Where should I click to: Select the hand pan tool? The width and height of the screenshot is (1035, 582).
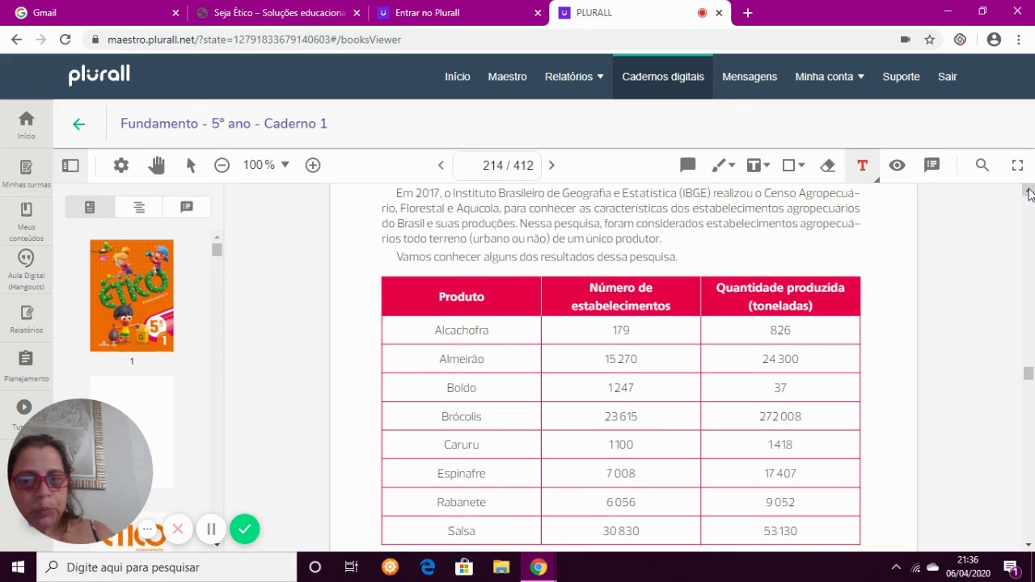157,165
